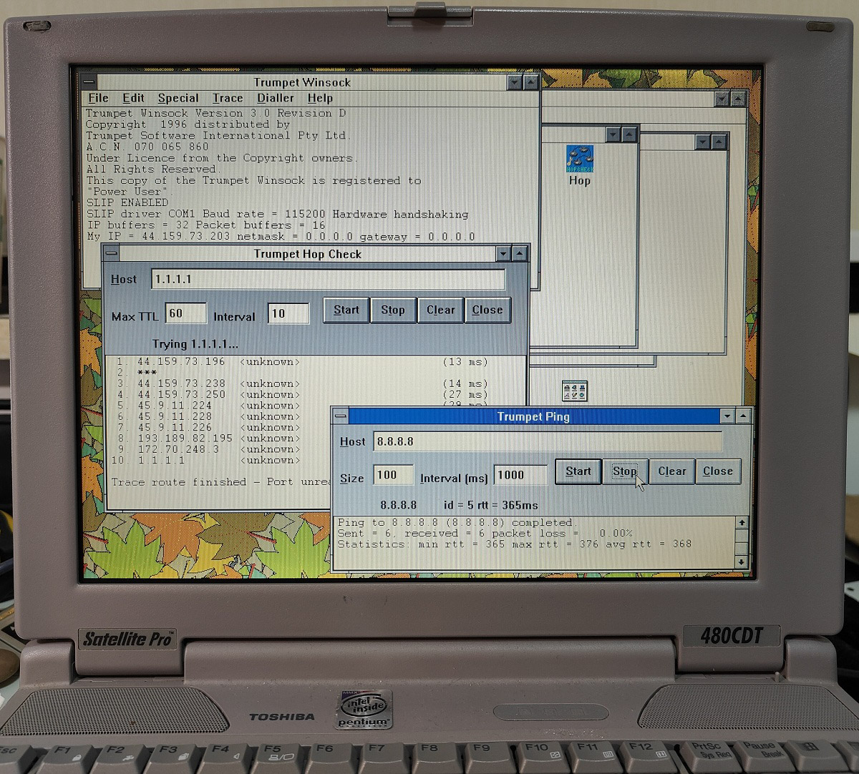859x774 pixels.
Task: Click Clear button in Trumpet Hop Check
Action: (441, 310)
